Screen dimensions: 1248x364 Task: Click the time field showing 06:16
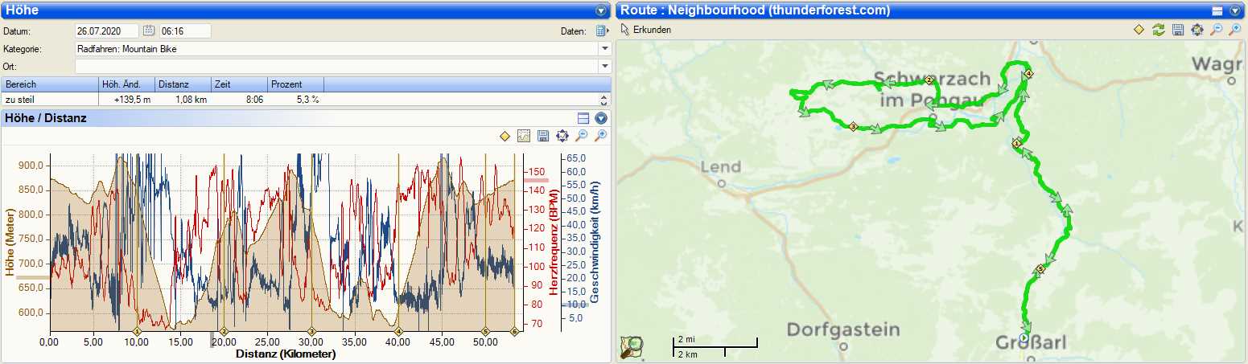click(184, 31)
